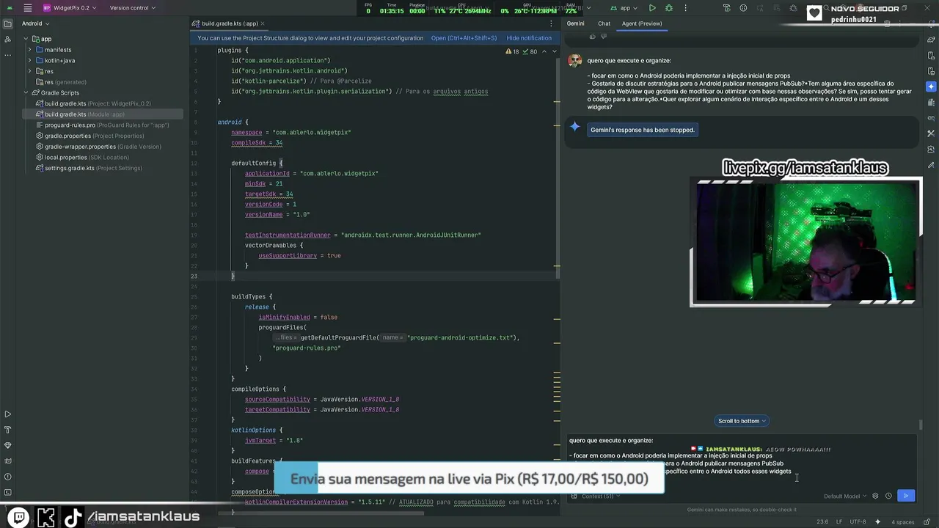
Task: Select the Agent (Preview) tab
Action: [x=642, y=23]
